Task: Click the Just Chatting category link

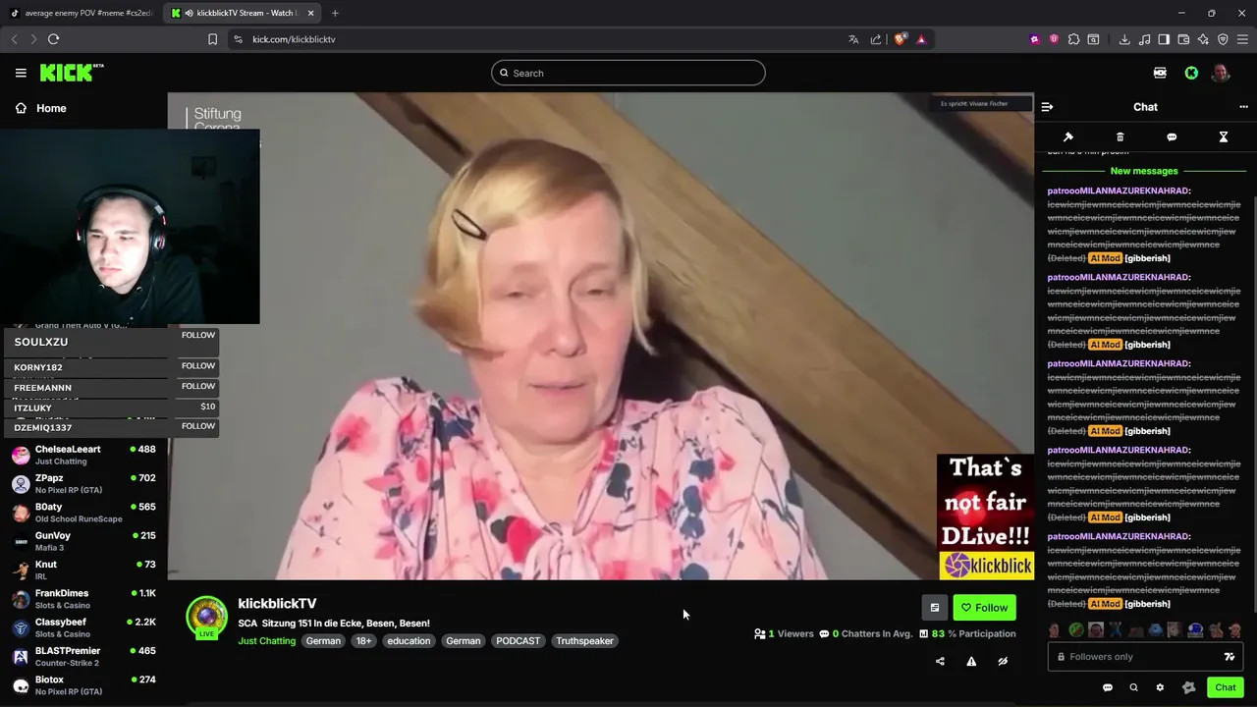Action: [x=266, y=641]
